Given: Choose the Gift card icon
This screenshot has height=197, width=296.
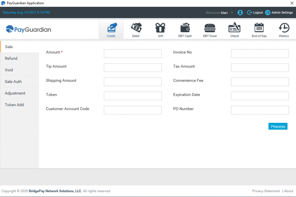Looking at the screenshot, I should click(x=160, y=28).
